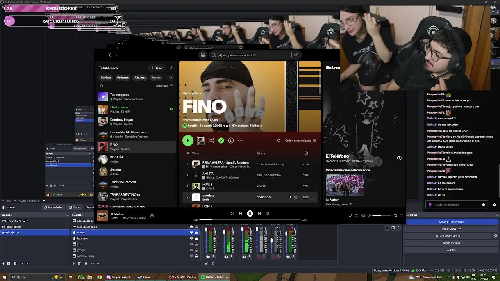Open source properties gear under Fuentes
The image size is (500, 281).
(86, 263)
